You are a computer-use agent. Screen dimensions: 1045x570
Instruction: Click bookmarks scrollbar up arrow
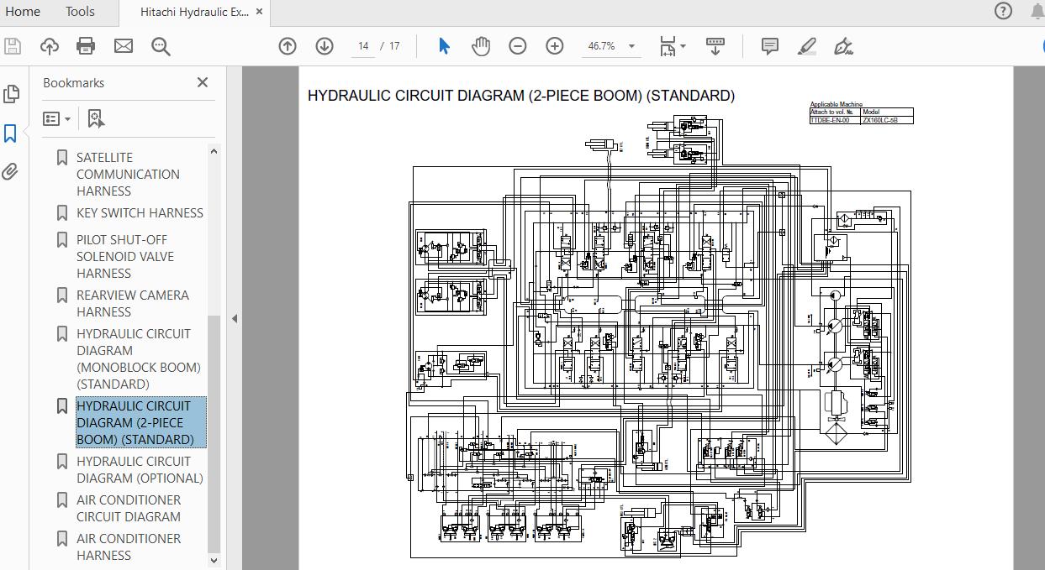point(214,152)
